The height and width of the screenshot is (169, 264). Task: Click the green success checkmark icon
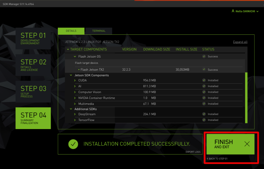tap(73, 144)
